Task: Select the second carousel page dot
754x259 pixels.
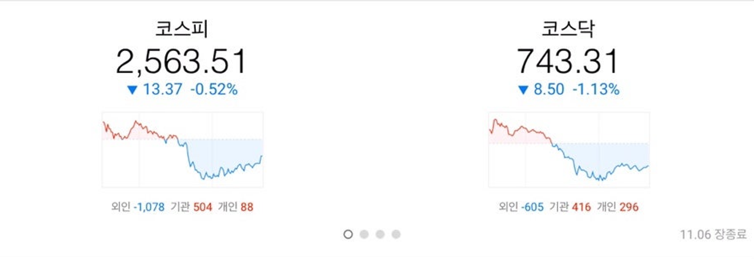Action: [364, 234]
